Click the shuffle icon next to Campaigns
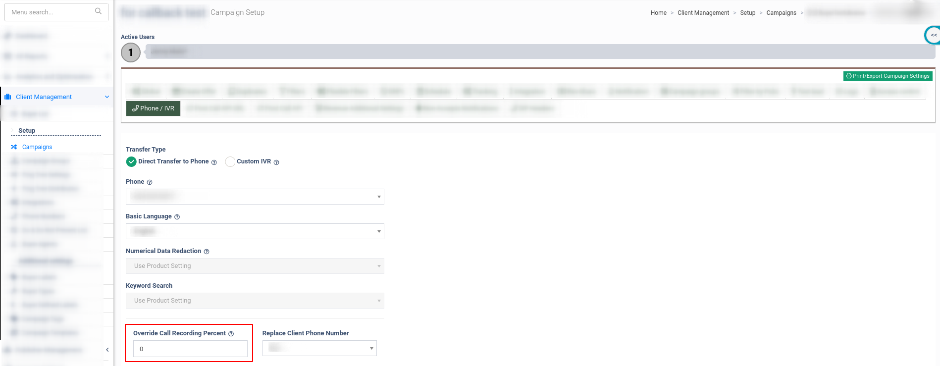 click(x=14, y=147)
